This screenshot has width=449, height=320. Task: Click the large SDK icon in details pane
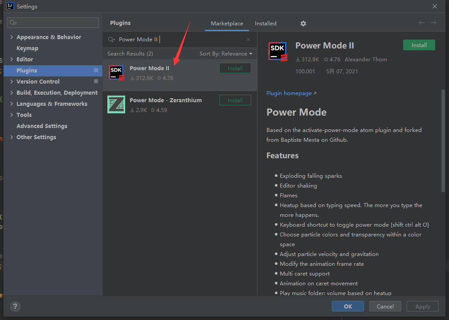pos(278,52)
